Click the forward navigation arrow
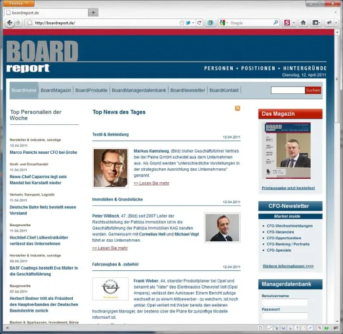343x334 pixels. click(18, 22)
